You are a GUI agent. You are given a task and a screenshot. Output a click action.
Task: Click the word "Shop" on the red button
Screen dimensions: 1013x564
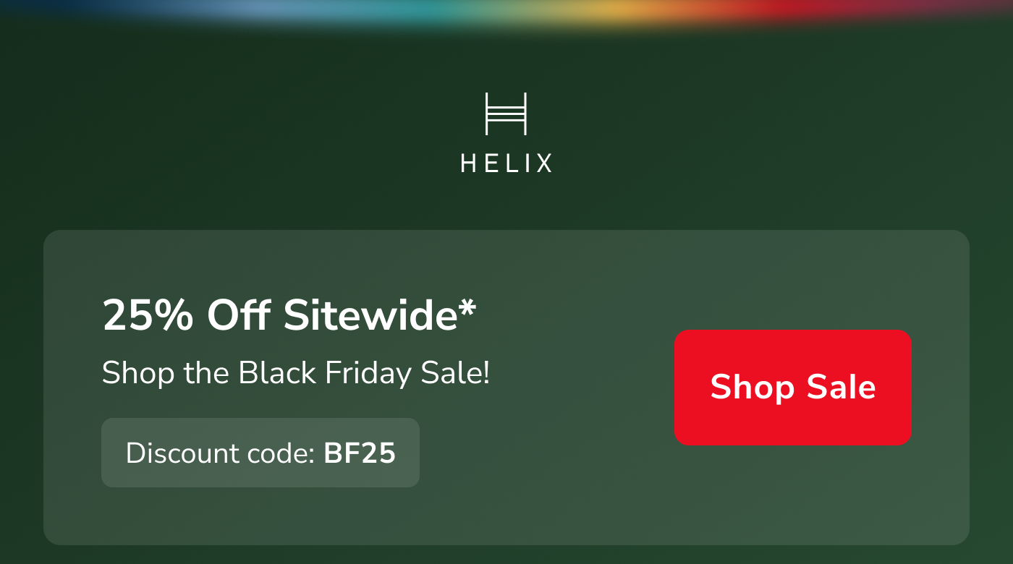tap(753, 388)
